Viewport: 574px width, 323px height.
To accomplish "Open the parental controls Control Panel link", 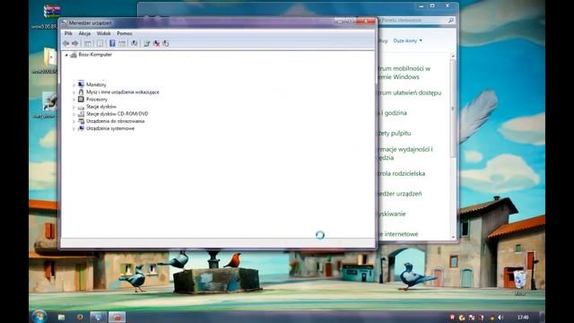I will click(x=401, y=173).
